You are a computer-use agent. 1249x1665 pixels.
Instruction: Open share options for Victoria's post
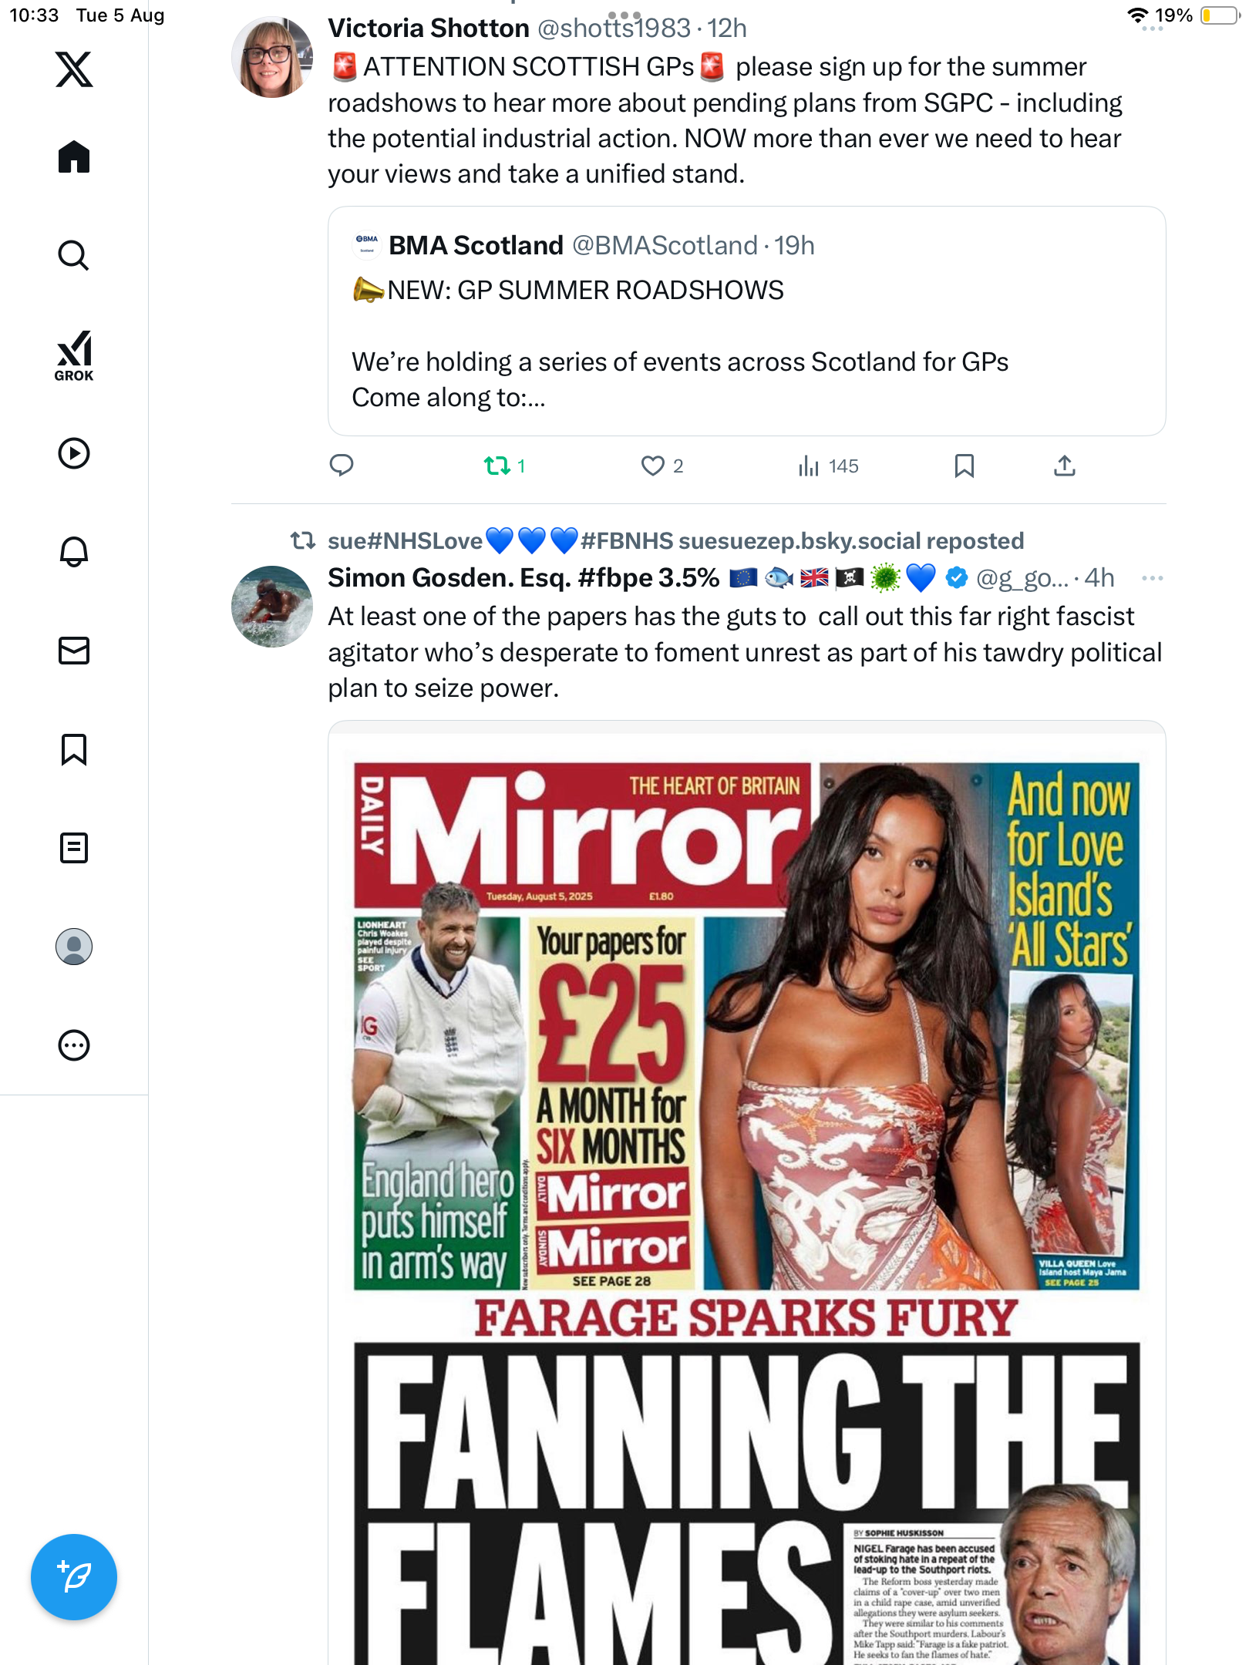tap(1065, 466)
